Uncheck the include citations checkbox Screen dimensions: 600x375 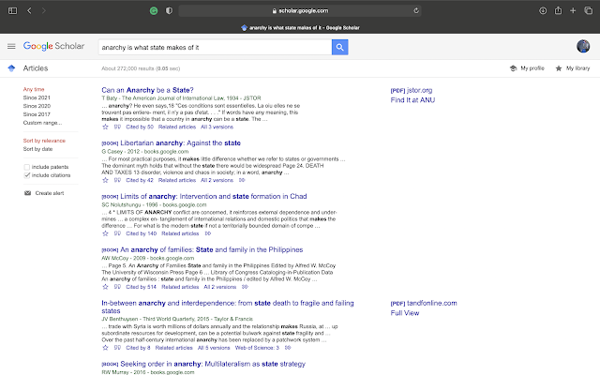[x=27, y=175]
